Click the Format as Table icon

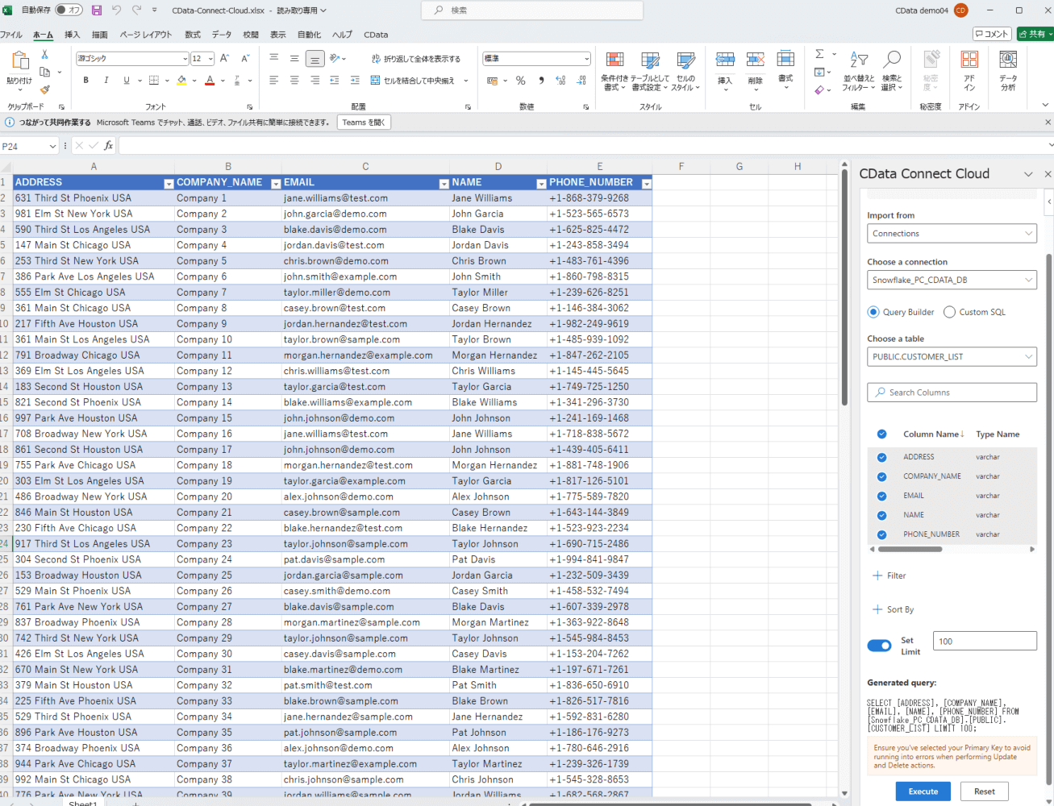[x=650, y=60]
